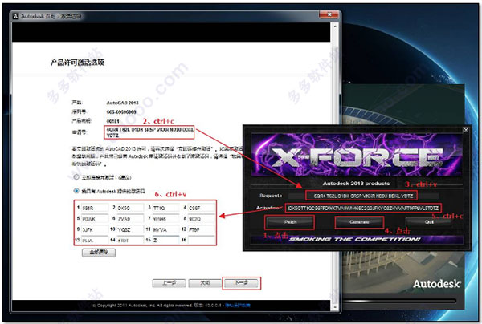
Task: Click the empty activation code field 16
Action: click(202, 241)
